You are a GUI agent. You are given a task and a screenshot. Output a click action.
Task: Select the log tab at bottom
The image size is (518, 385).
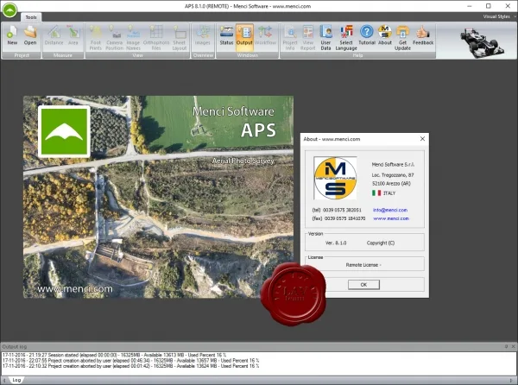tap(16, 380)
